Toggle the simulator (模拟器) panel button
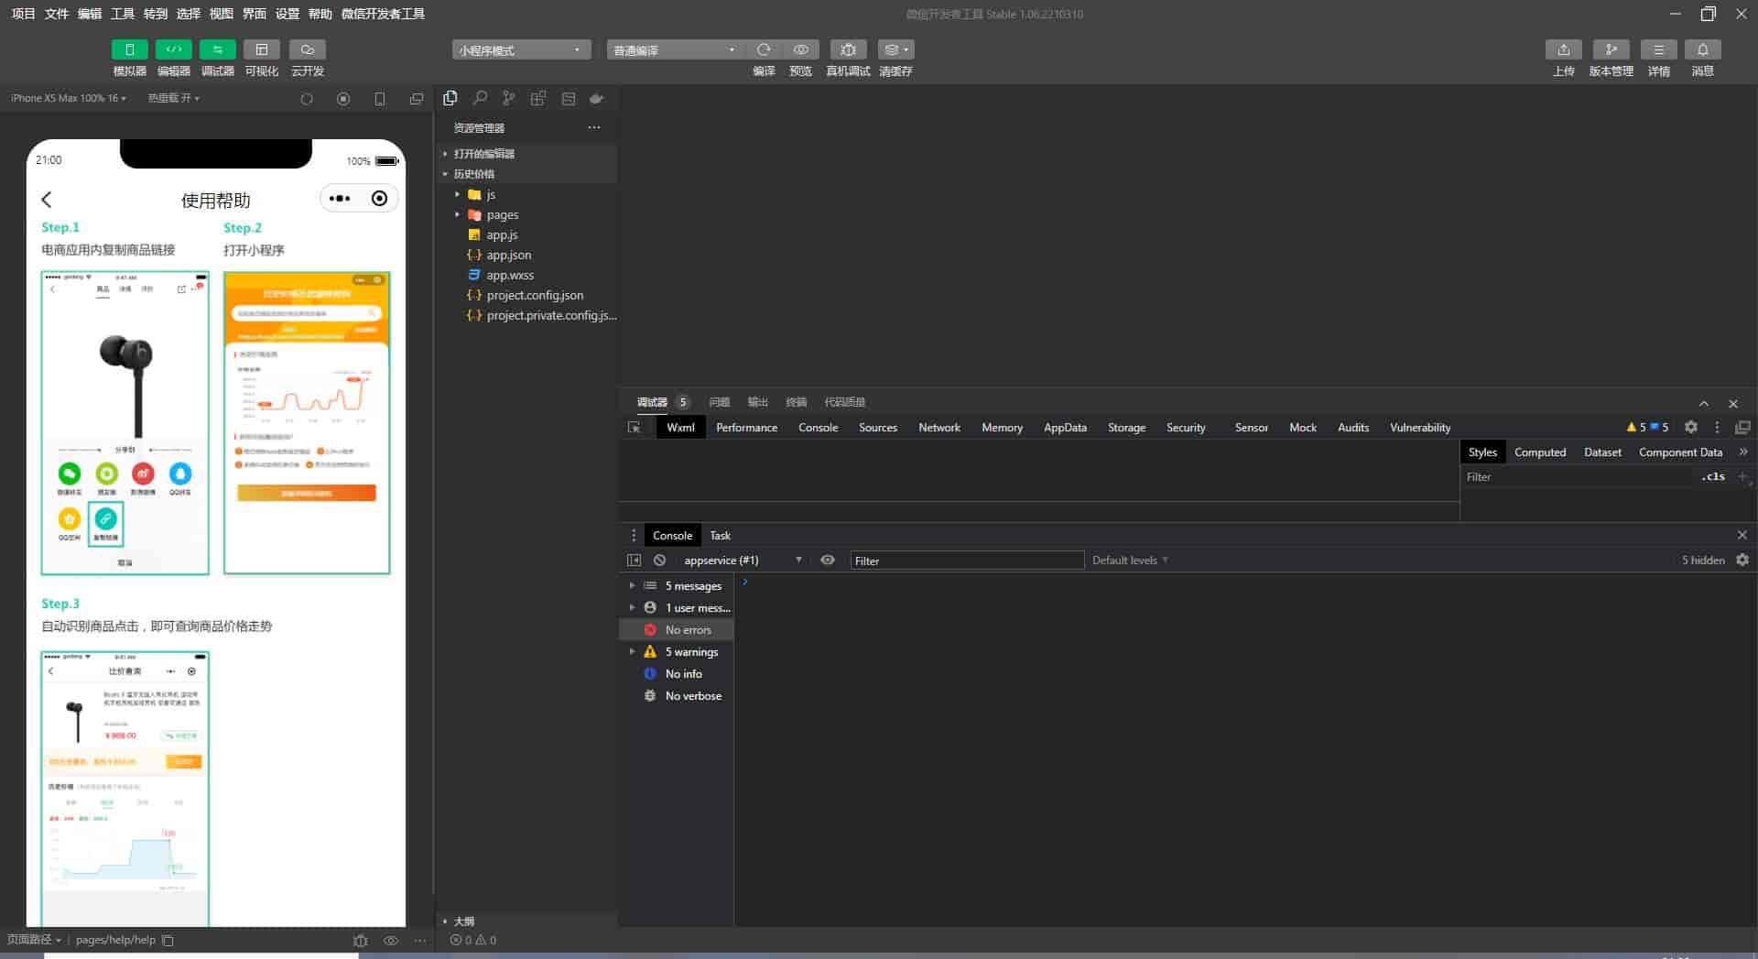Screen dimensions: 1758x959 click(129, 49)
